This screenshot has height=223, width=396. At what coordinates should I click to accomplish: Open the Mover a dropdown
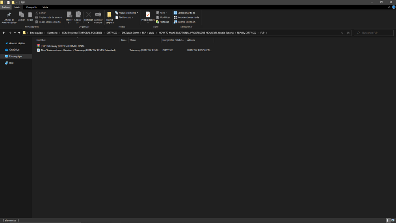tap(69, 18)
